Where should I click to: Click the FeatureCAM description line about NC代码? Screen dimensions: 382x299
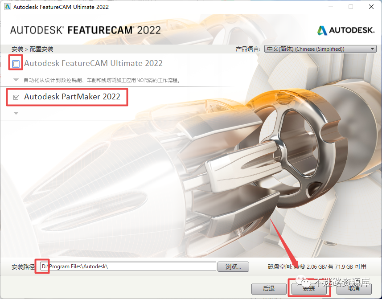click(102, 80)
